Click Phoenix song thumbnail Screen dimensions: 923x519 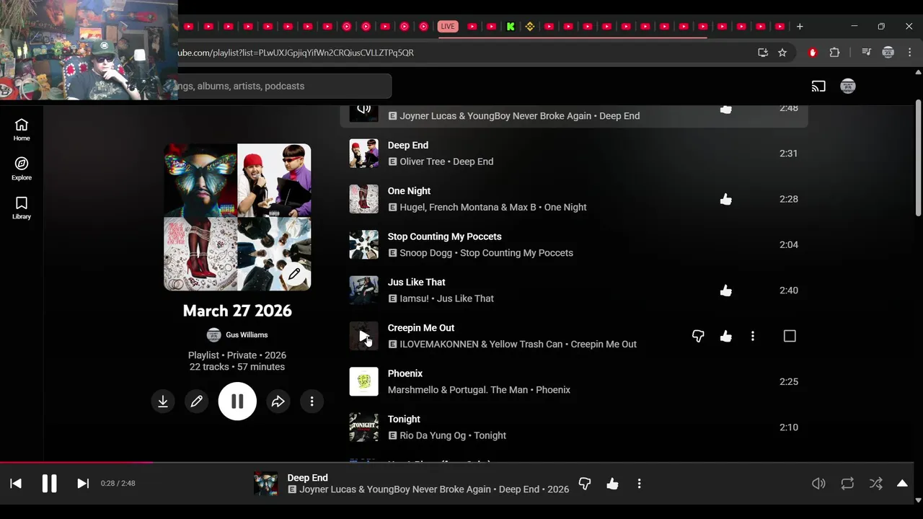363,381
